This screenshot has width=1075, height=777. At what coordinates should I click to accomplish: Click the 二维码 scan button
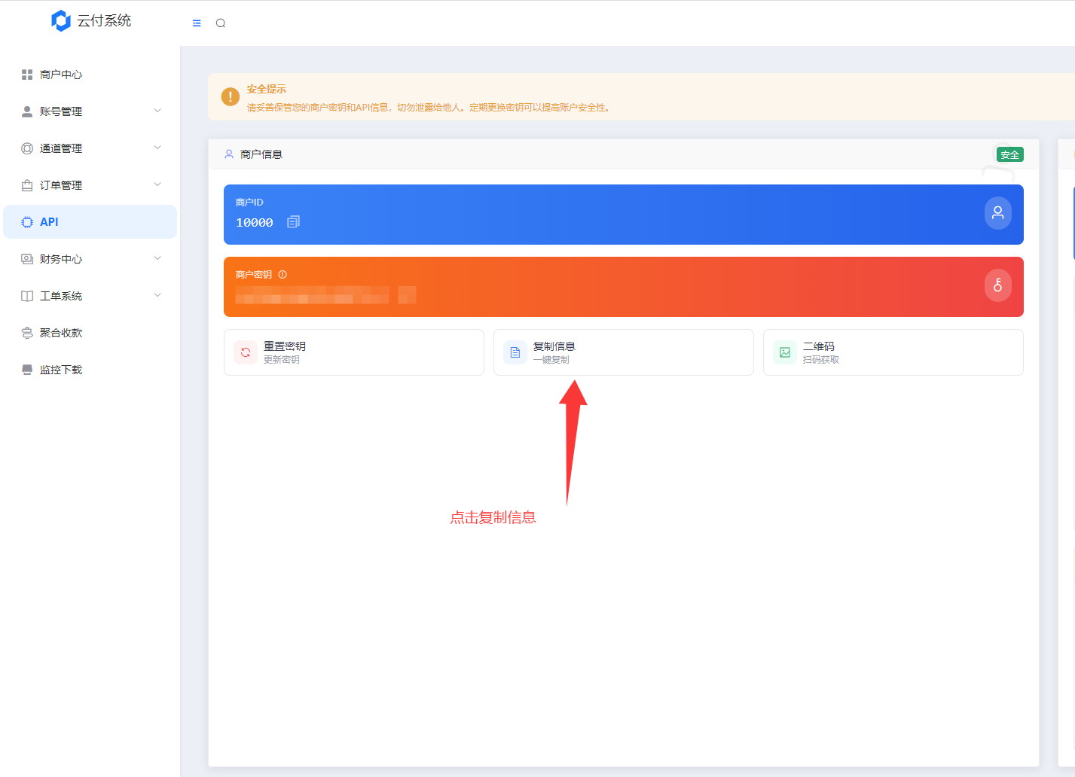click(893, 352)
